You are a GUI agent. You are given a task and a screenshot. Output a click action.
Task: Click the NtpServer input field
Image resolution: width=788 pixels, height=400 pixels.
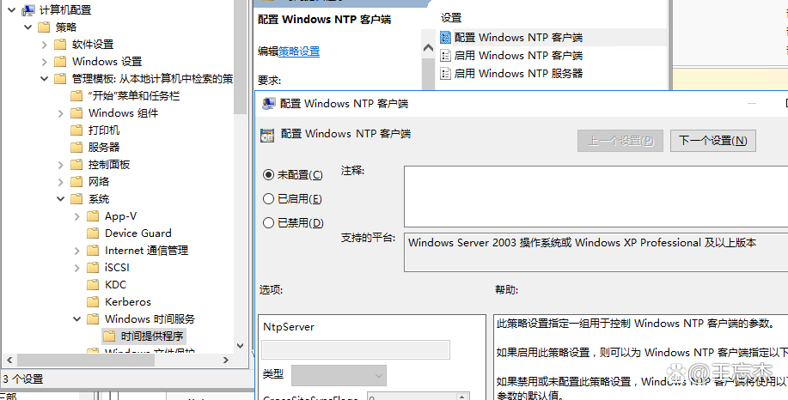tap(356, 349)
